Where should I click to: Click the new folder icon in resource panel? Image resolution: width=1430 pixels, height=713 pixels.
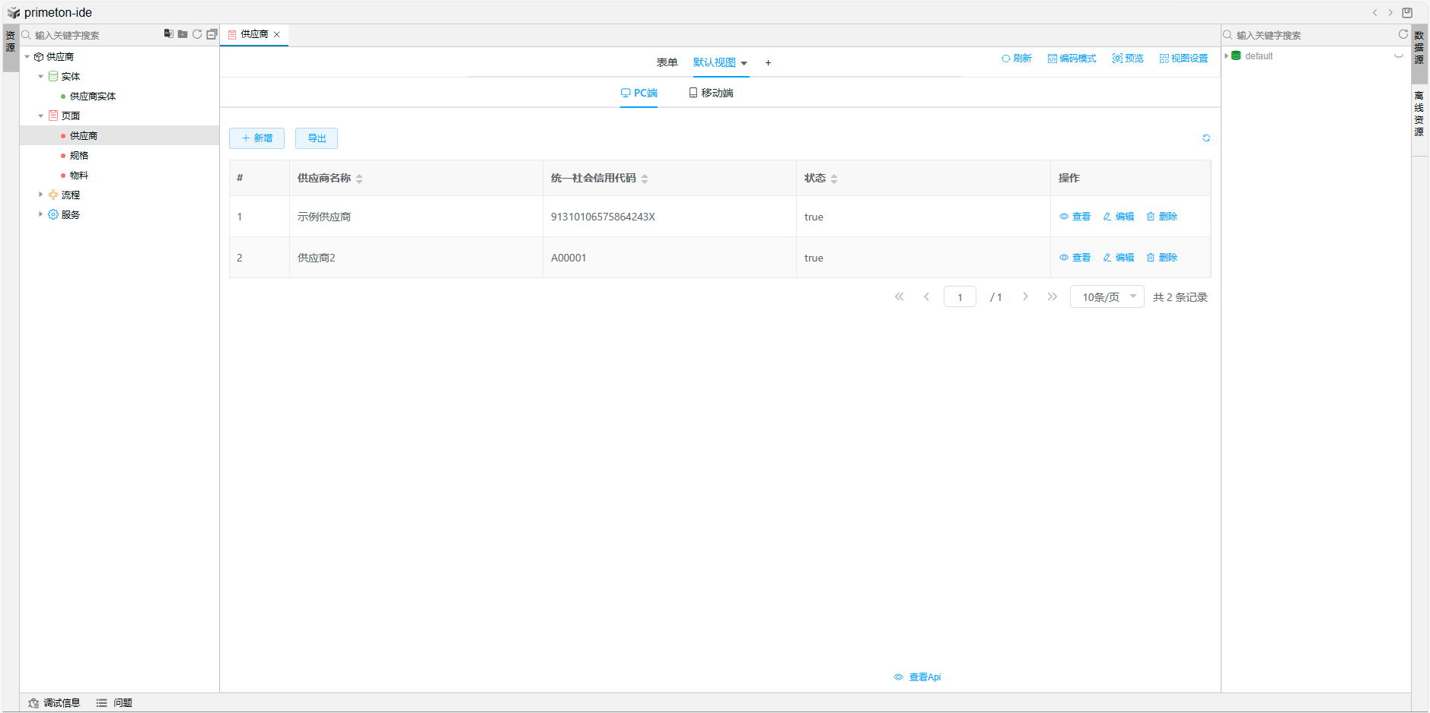[183, 34]
